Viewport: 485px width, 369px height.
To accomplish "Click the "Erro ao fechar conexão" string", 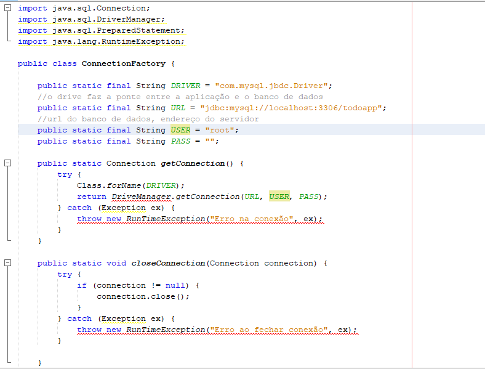I will (269, 330).
